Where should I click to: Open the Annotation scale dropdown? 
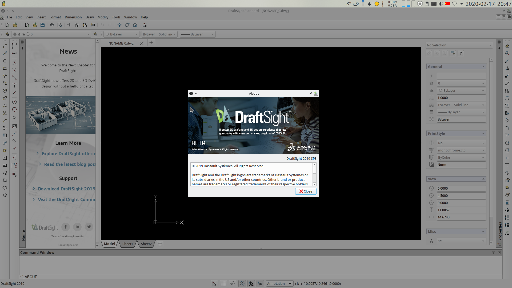[280, 283]
